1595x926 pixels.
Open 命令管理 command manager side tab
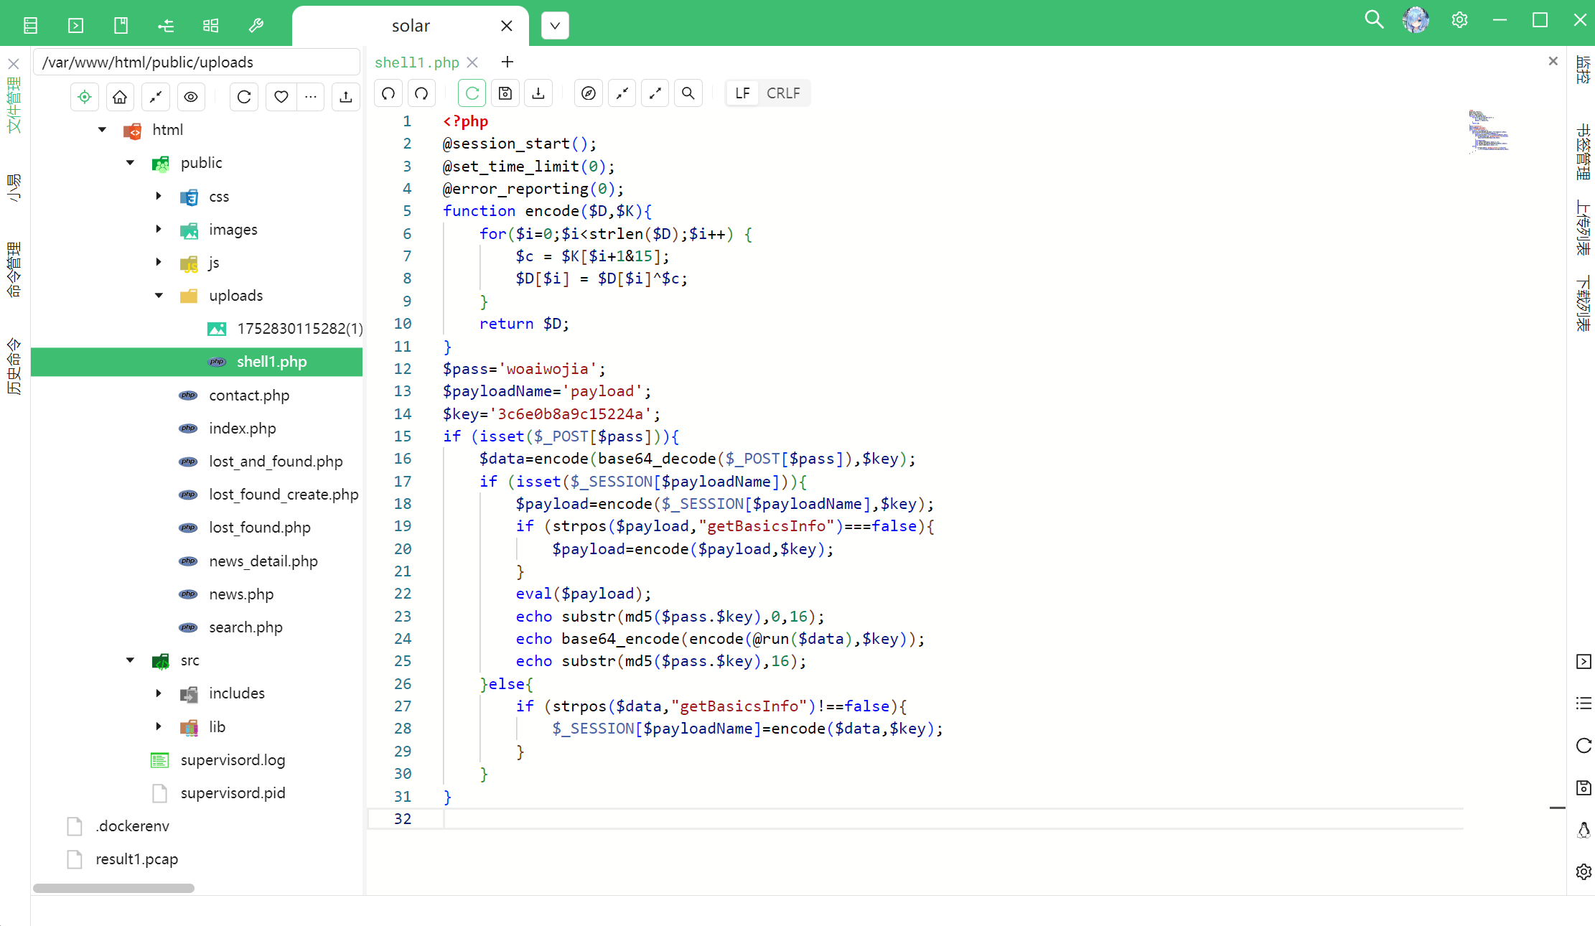coord(14,270)
